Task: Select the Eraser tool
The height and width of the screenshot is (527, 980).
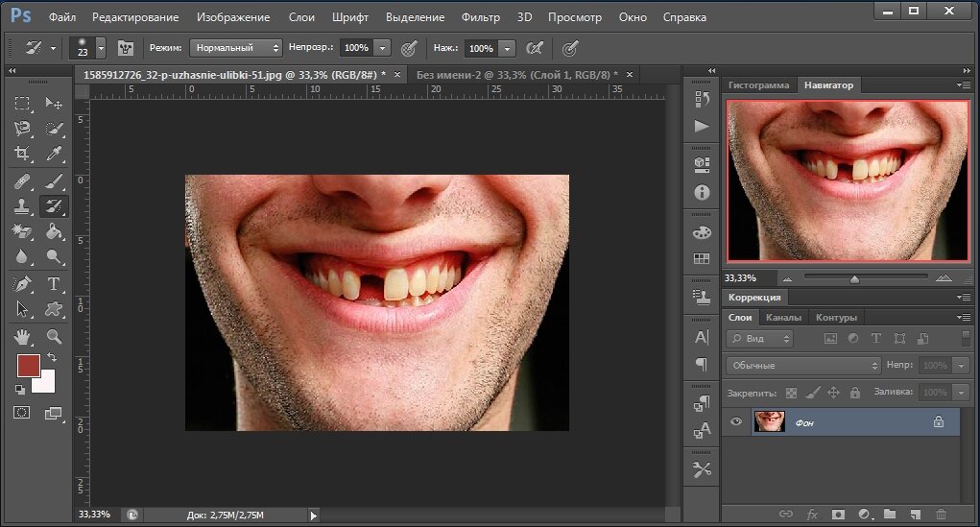Action: pos(22,232)
